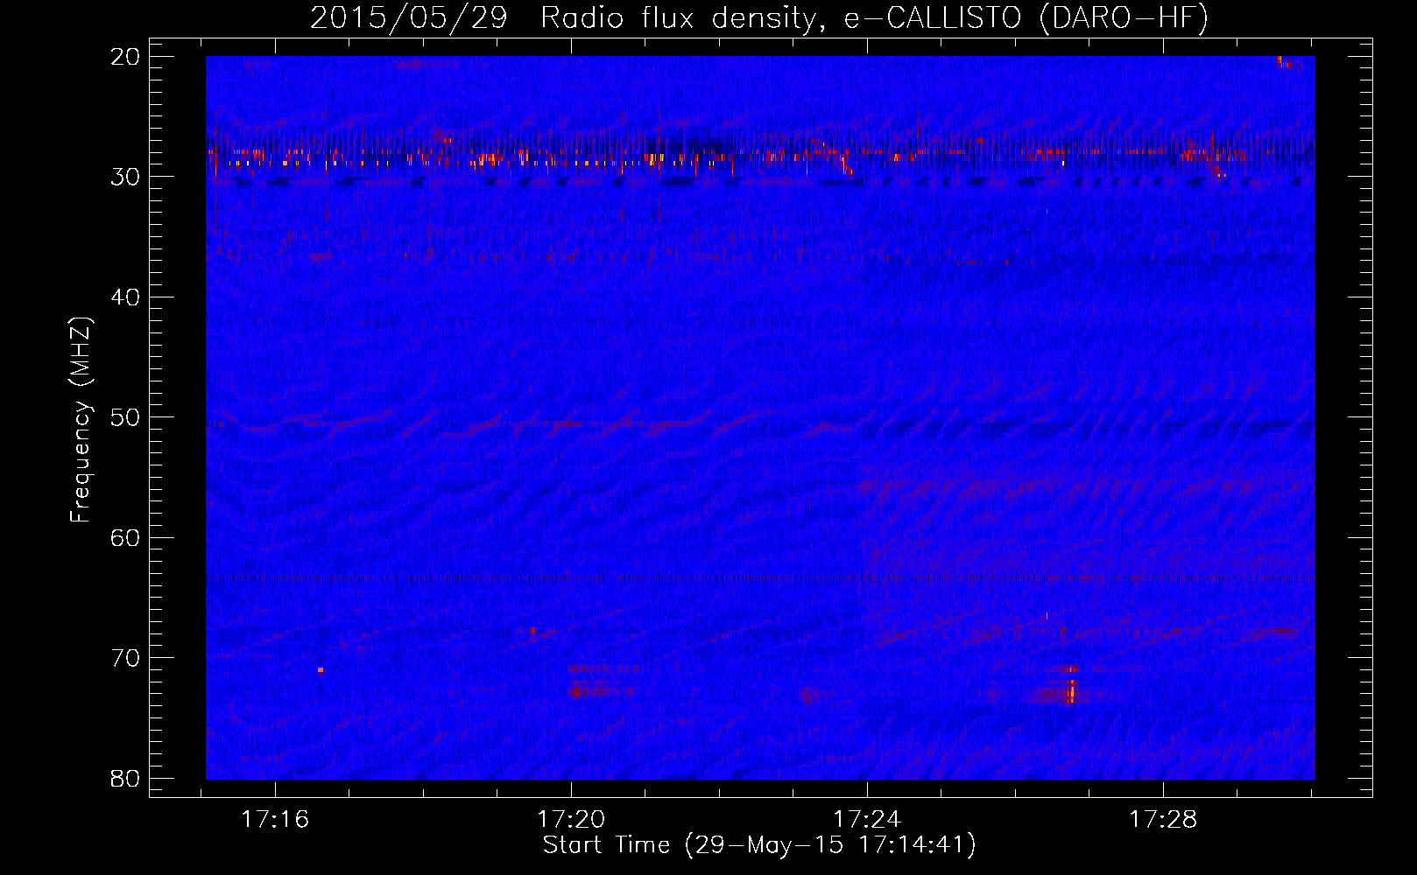Viewport: 1417px width, 875px height.
Task: Click the 17:24 time tick label
Action: (x=867, y=820)
